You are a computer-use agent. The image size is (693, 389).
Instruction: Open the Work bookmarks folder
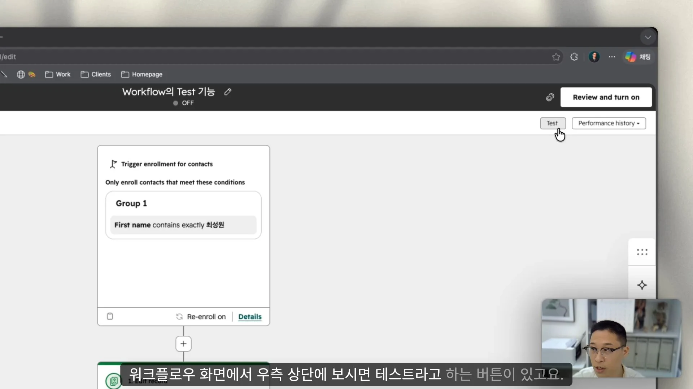(58, 75)
